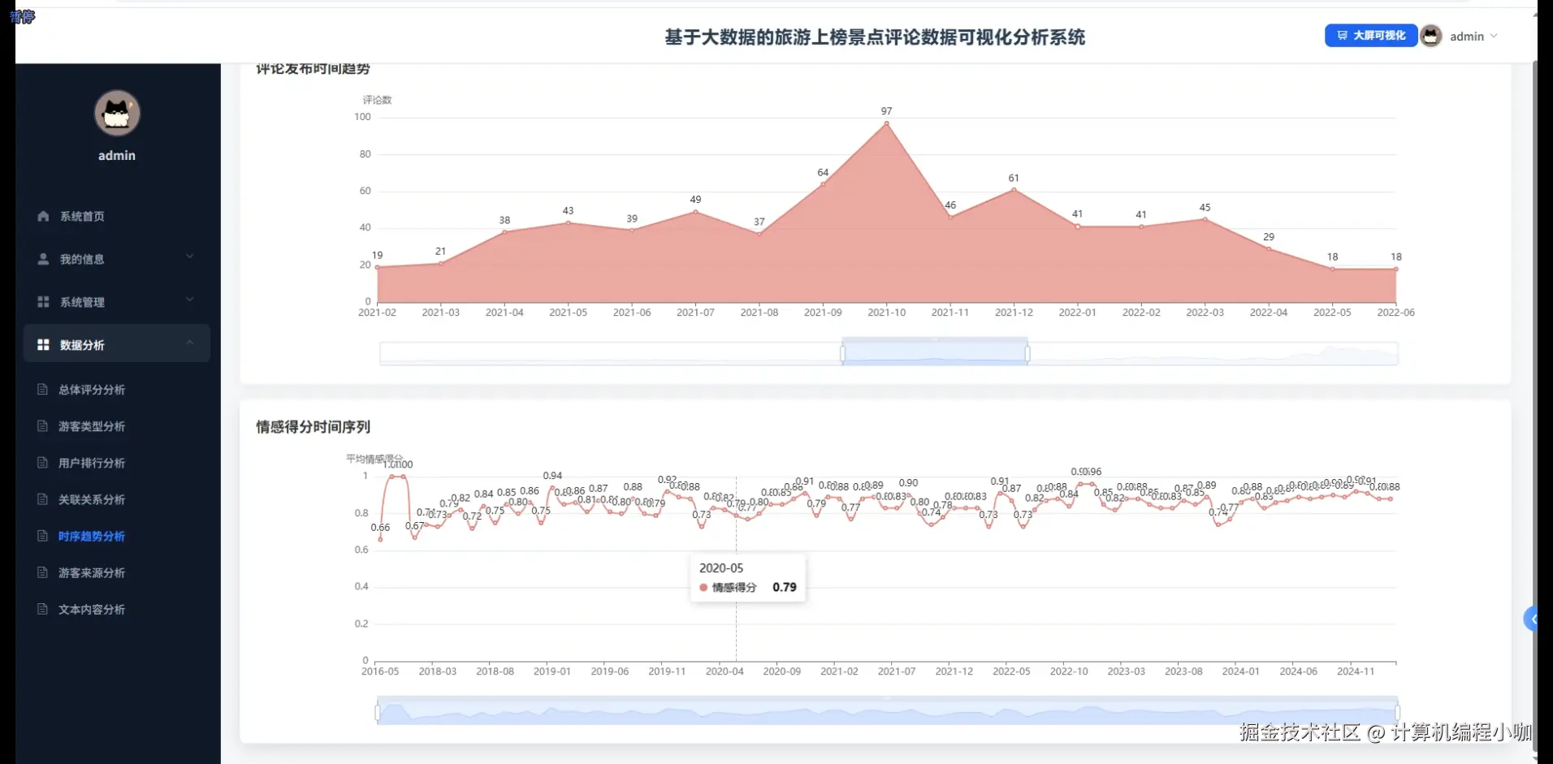Select the 数据分析 menu heading
This screenshot has height=764, width=1553.
(117, 344)
